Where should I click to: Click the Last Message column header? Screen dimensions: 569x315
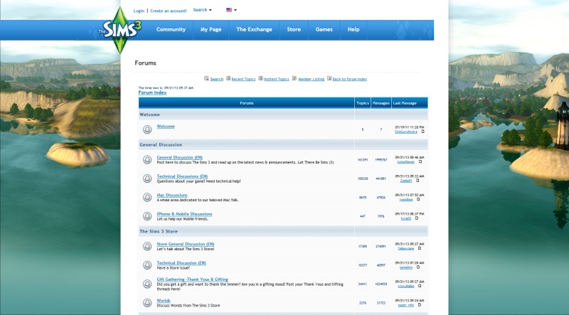point(405,103)
